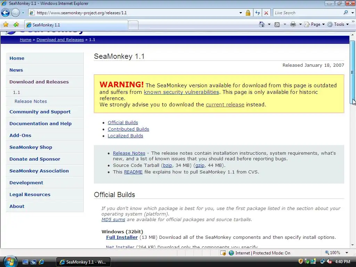The height and width of the screenshot is (267, 356).
Task: Expand the Home button dropdown arrow
Action: (x=269, y=24)
